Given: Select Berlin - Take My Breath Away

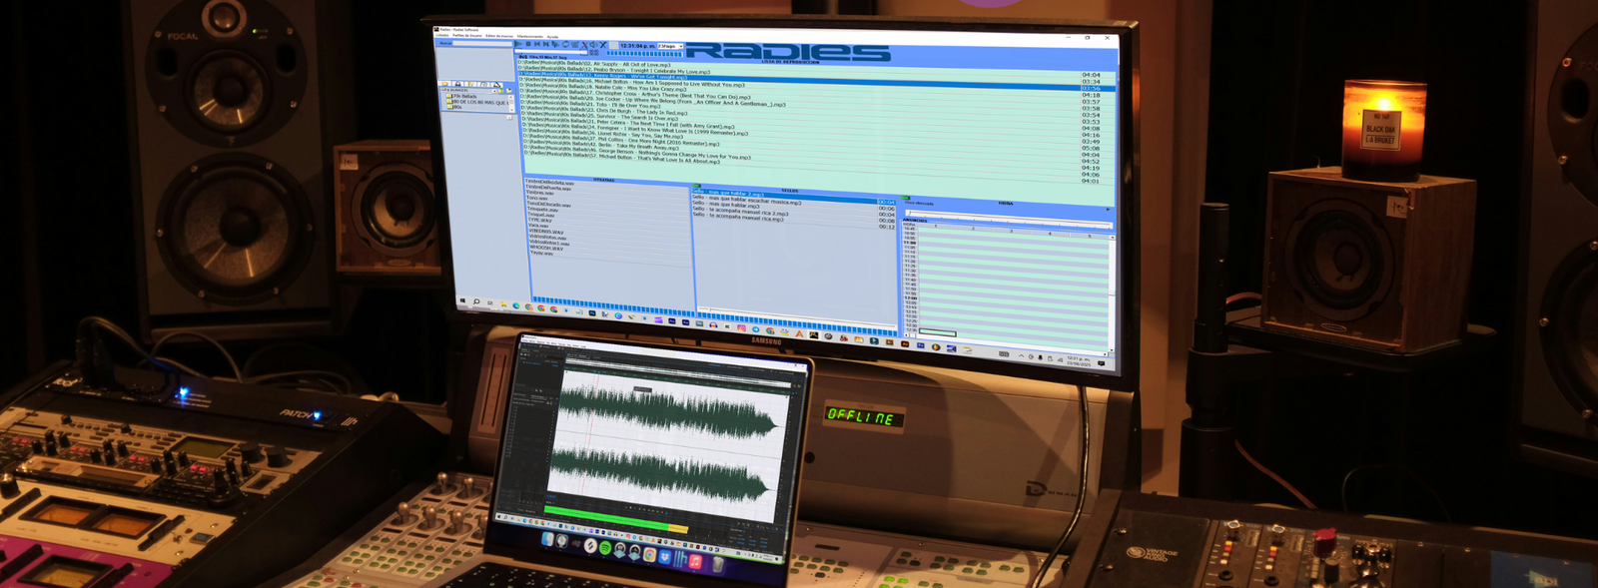Looking at the screenshot, I should point(601,147).
